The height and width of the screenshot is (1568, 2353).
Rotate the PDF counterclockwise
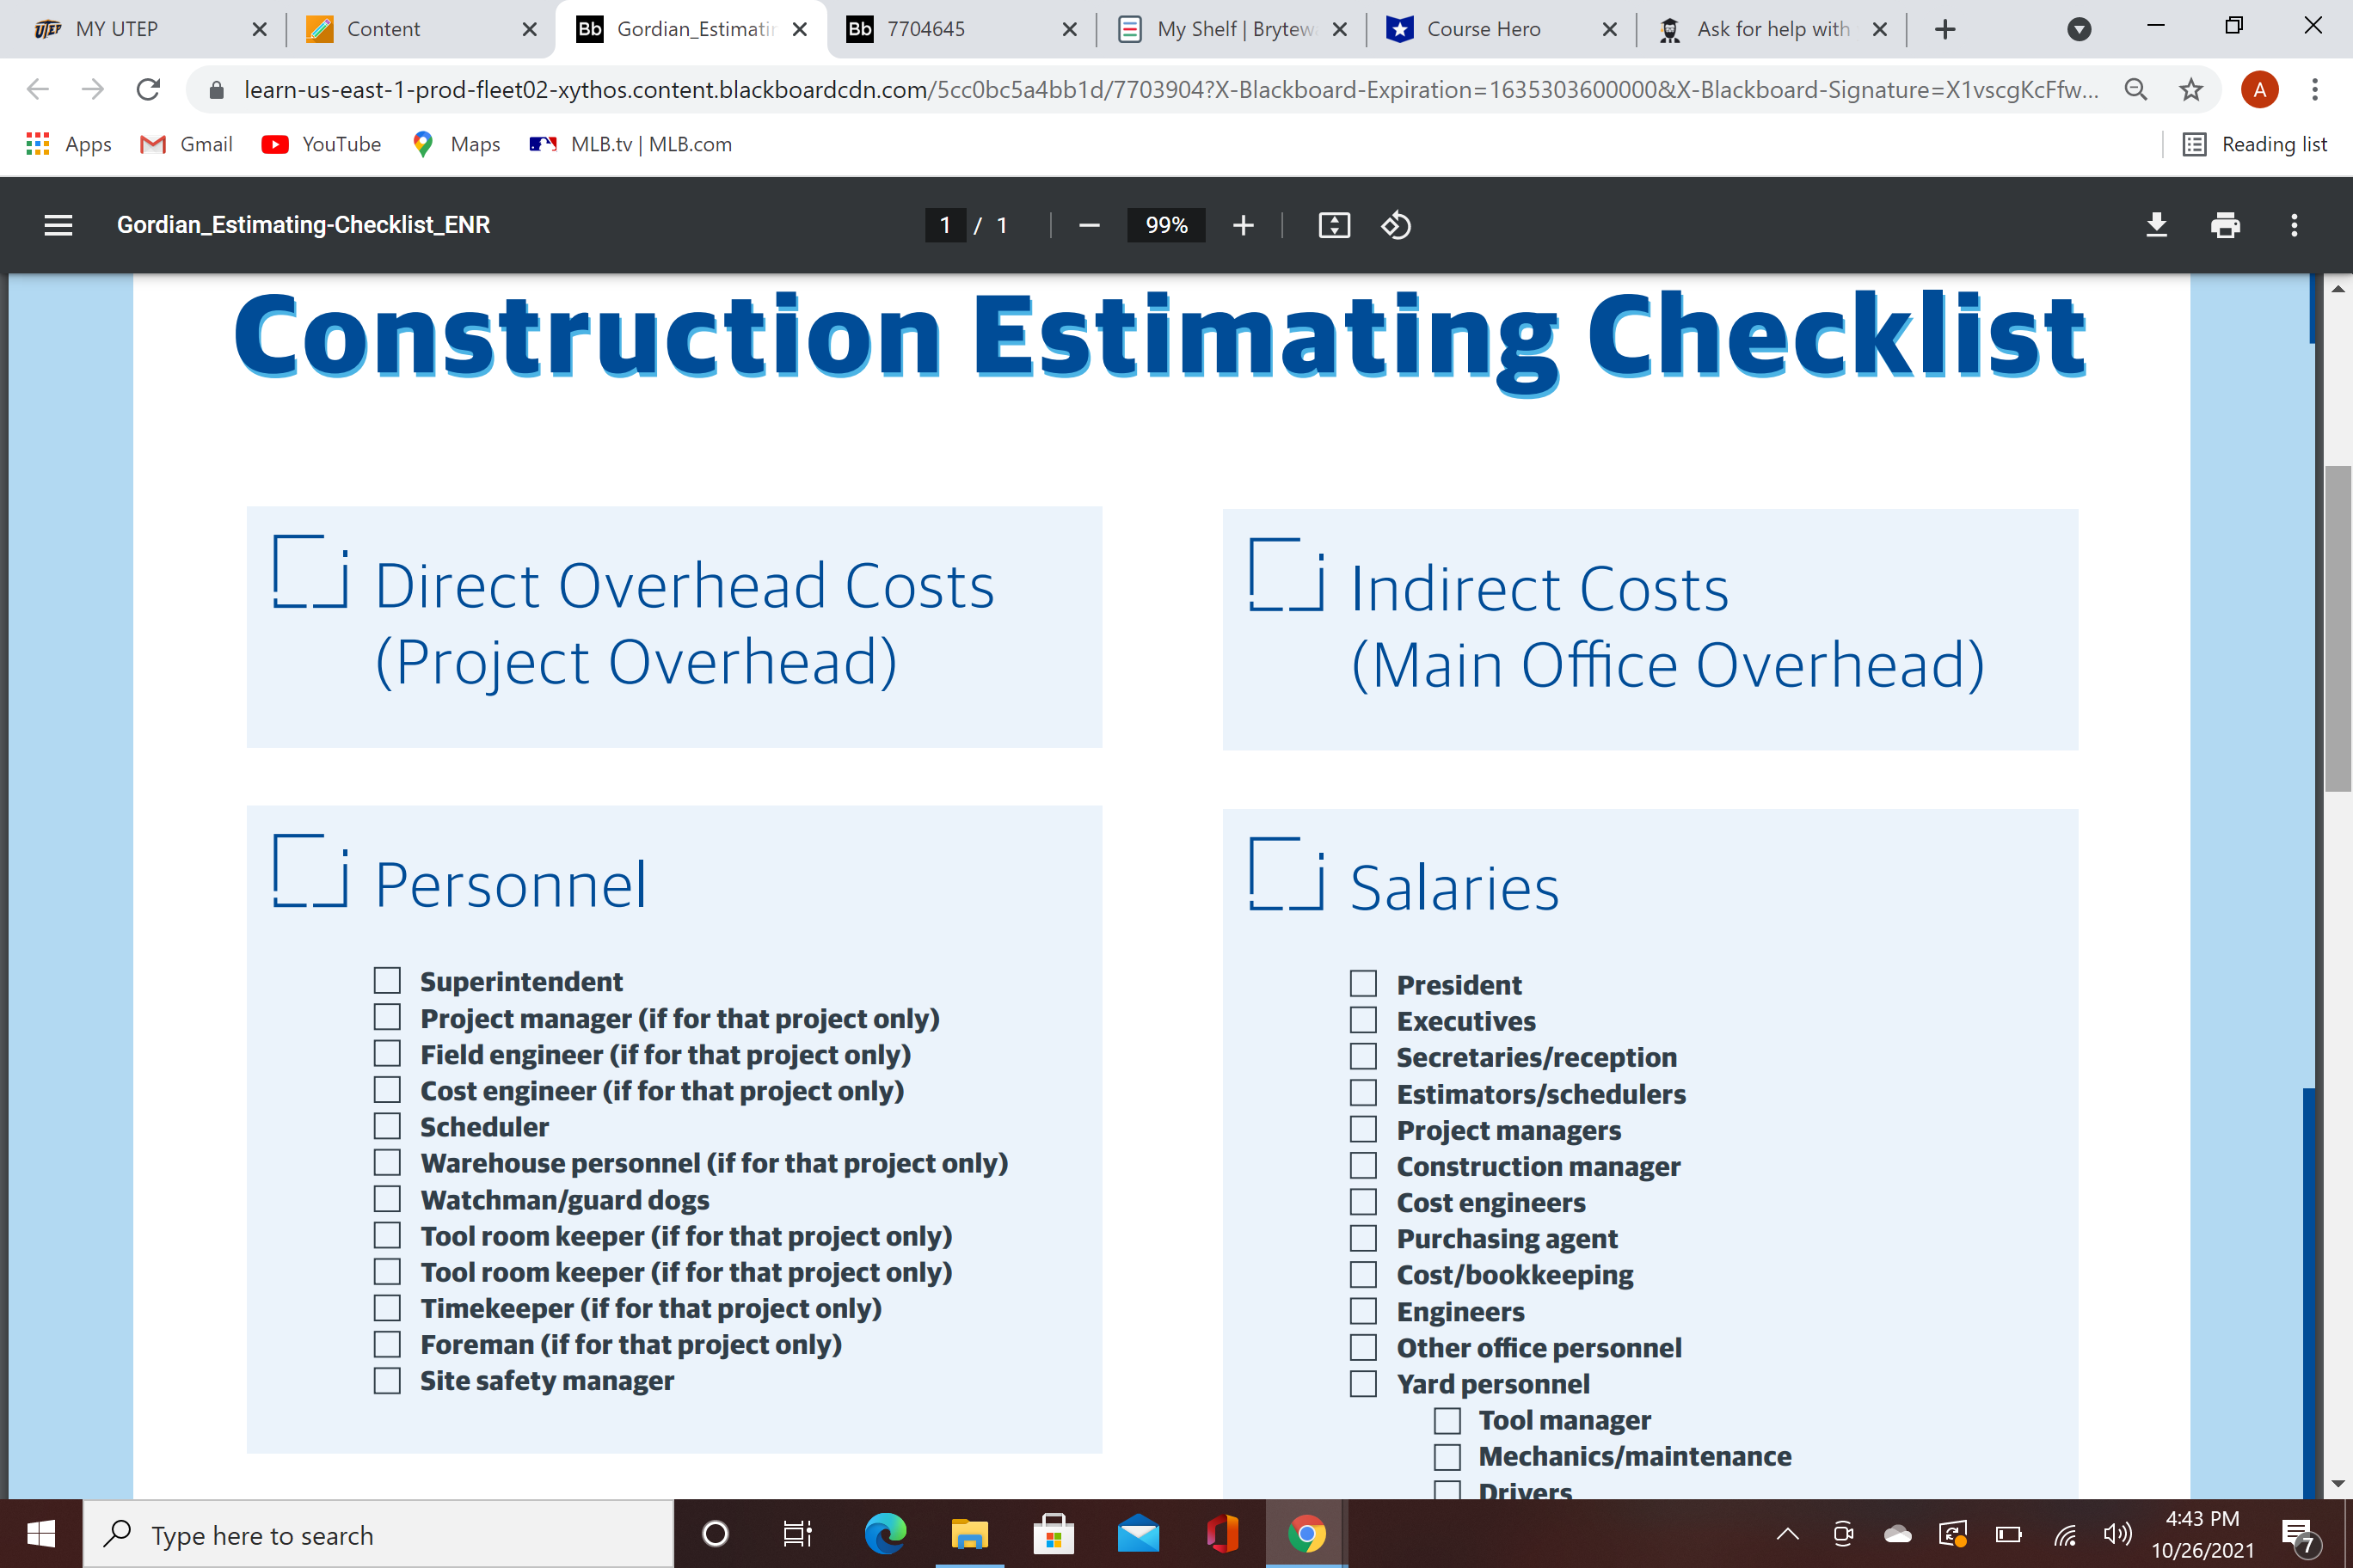[1396, 225]
